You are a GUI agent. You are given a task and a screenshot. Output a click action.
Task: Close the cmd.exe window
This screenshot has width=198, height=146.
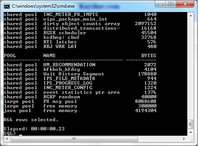pyautogui.click(x=185, y=4)
